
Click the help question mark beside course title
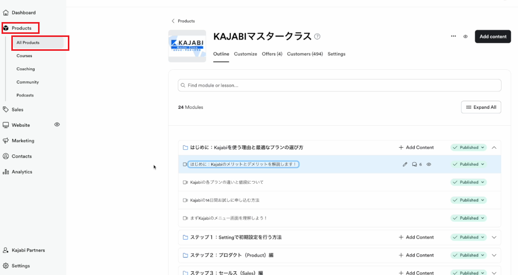pos(317,36)
